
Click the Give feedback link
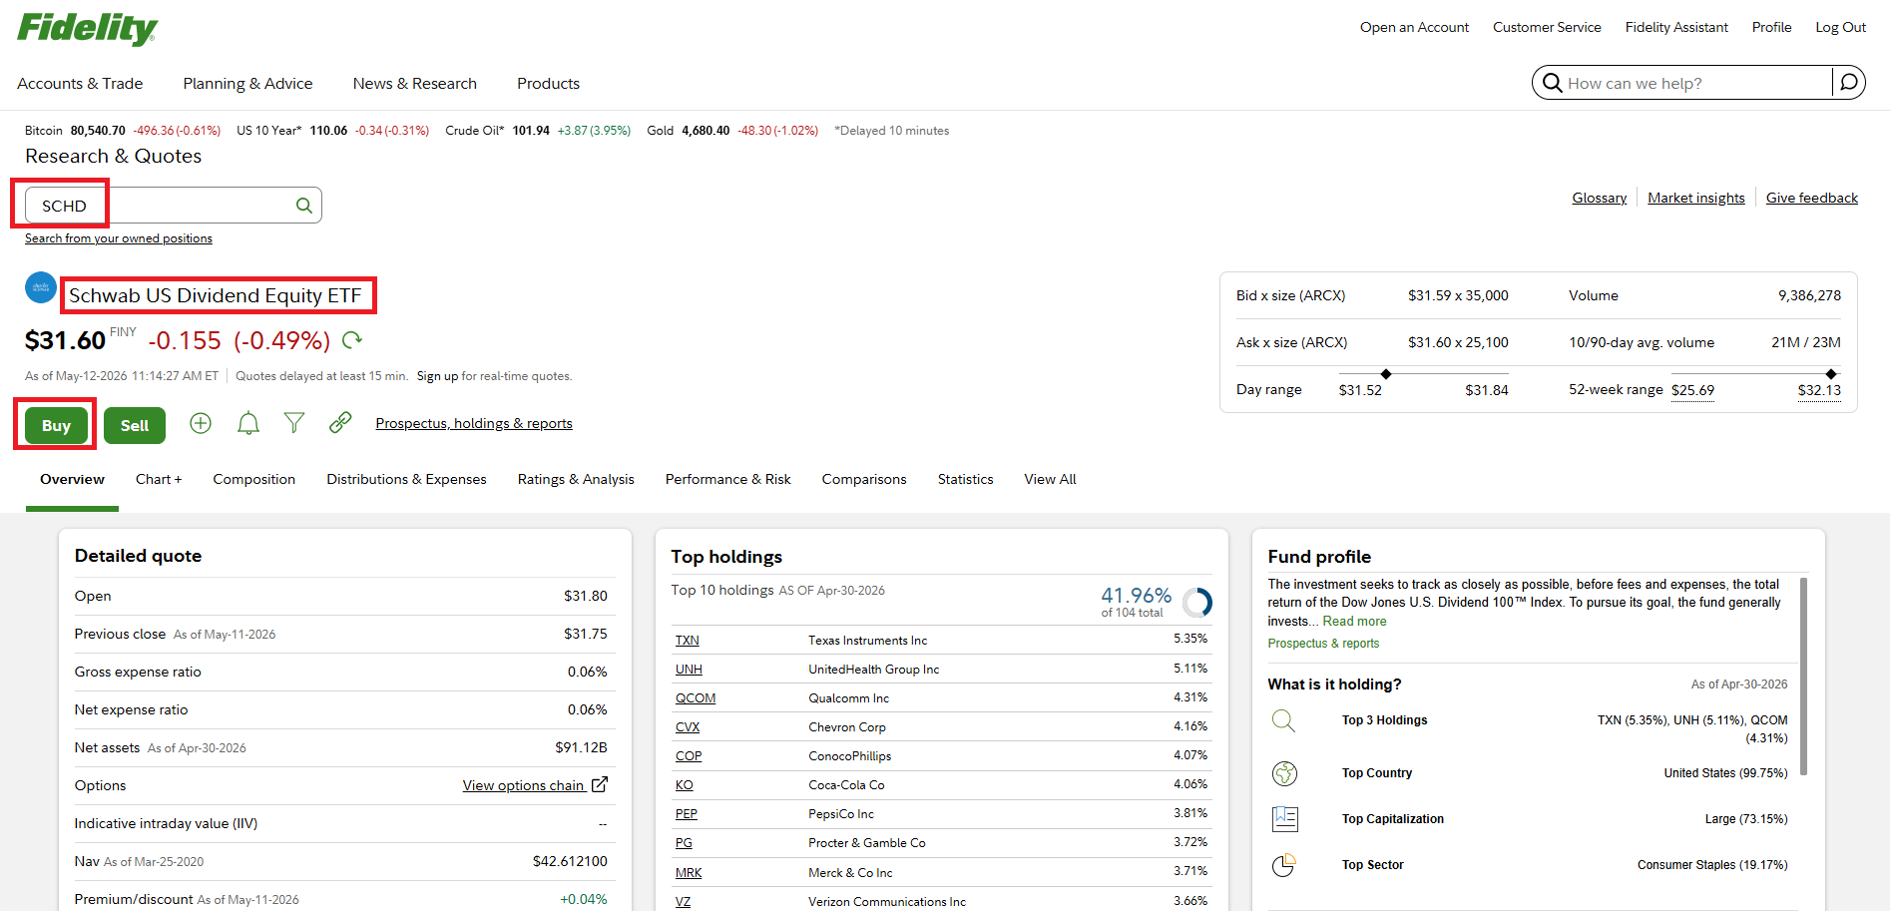click(x=1812, y=198)
